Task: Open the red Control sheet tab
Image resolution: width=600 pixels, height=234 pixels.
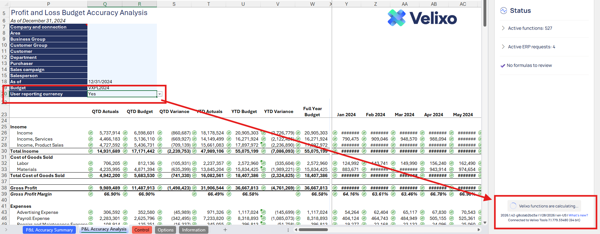Action: click(142, 230)
